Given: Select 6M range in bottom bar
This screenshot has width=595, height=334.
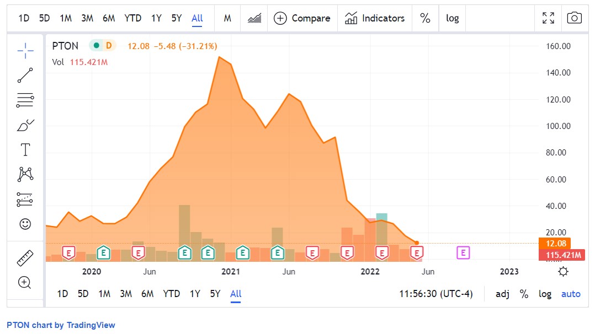Looking at the screenshot, I should point(147,294).
